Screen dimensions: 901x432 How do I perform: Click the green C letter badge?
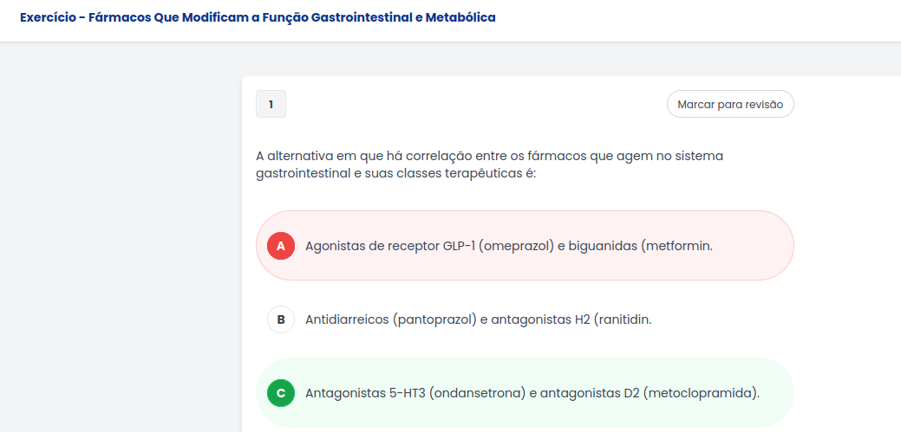280,393
